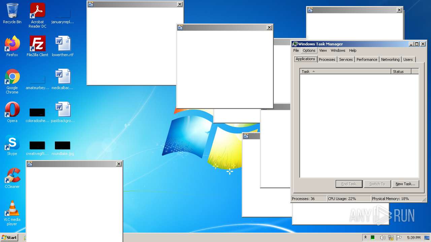Screen dimensions: 431x242
Task: Select the medicalbac... Word document
Action: [63, 79]
